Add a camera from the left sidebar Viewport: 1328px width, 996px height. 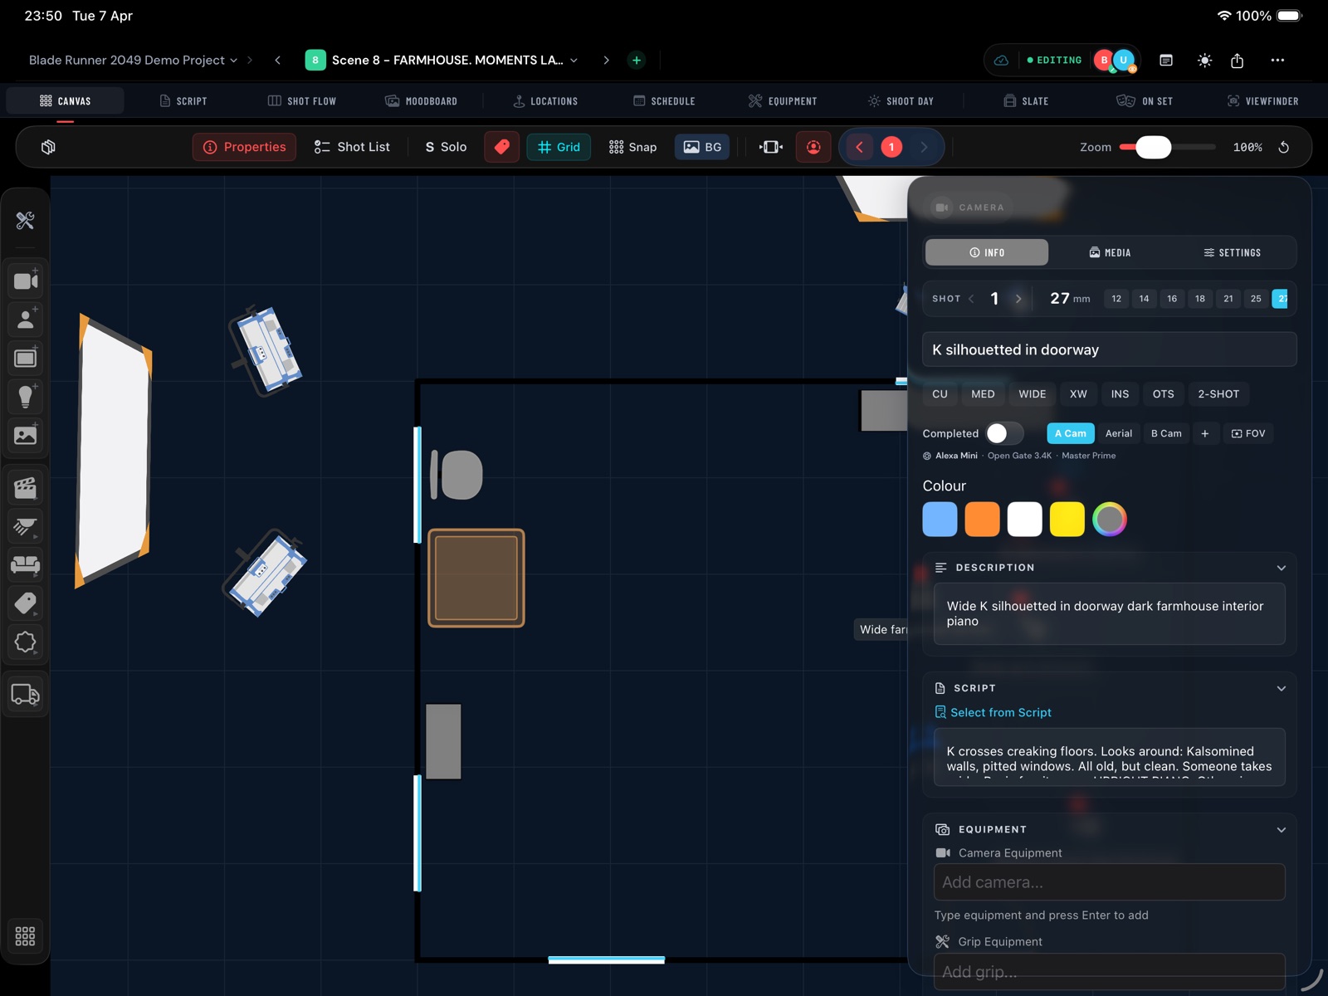coord(26,281)
